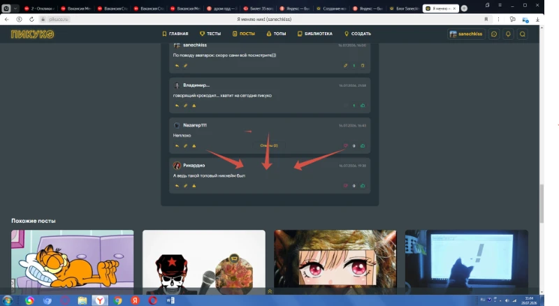
Task: Expand the Ответы (2) replies under Nazarep111
Action: (269, 145)
